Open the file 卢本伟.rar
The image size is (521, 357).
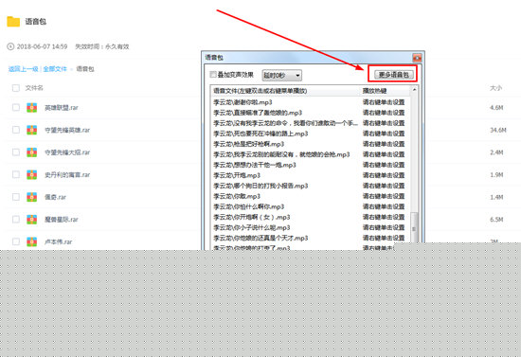click(x=59, y=241)
